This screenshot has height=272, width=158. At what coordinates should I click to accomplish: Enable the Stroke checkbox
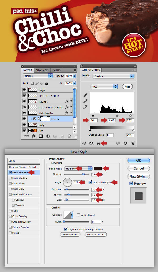point(11,233)
